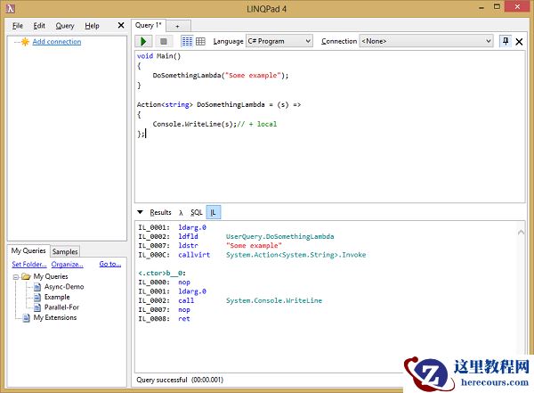Switch to the Samples tab
Image resolution: width=534 pixels, height=393 pixels.
coord(65,252)
